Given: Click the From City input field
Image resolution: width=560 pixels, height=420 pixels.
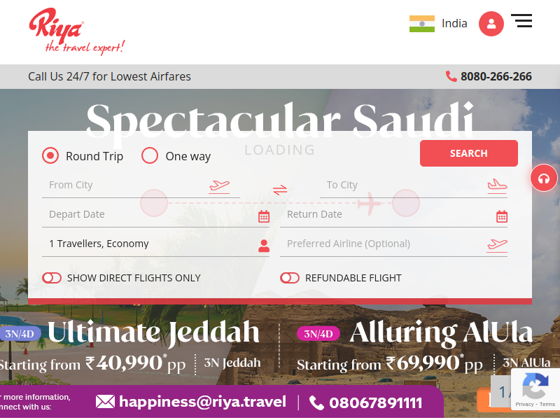Looking at the screenshot, I should click(x=141, y=185).
